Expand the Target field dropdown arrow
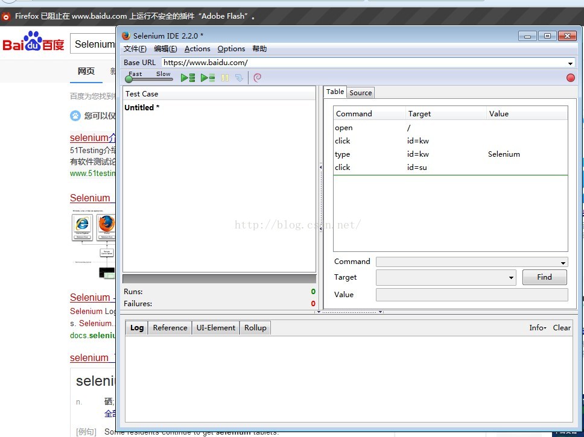 click(511, 278)
